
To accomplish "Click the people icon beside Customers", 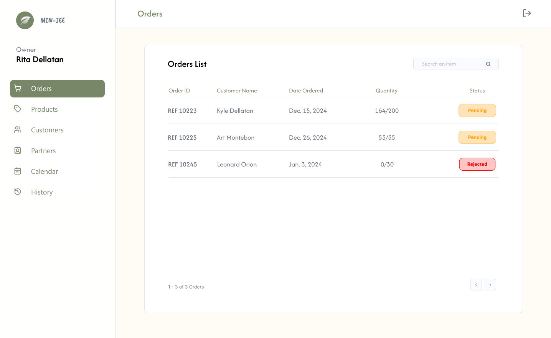I will (x=18, y=130).
